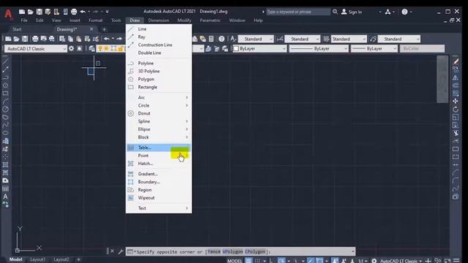Choose Table... from the Draw menu

(x=159, y=148)
